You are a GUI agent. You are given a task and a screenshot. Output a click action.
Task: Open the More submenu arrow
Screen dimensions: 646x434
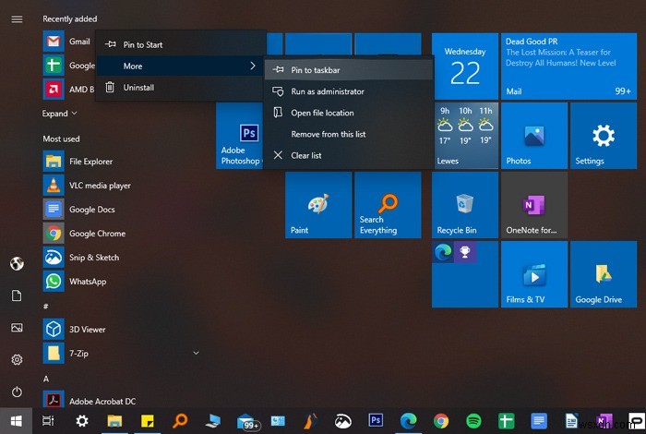[x=253, y=66]
